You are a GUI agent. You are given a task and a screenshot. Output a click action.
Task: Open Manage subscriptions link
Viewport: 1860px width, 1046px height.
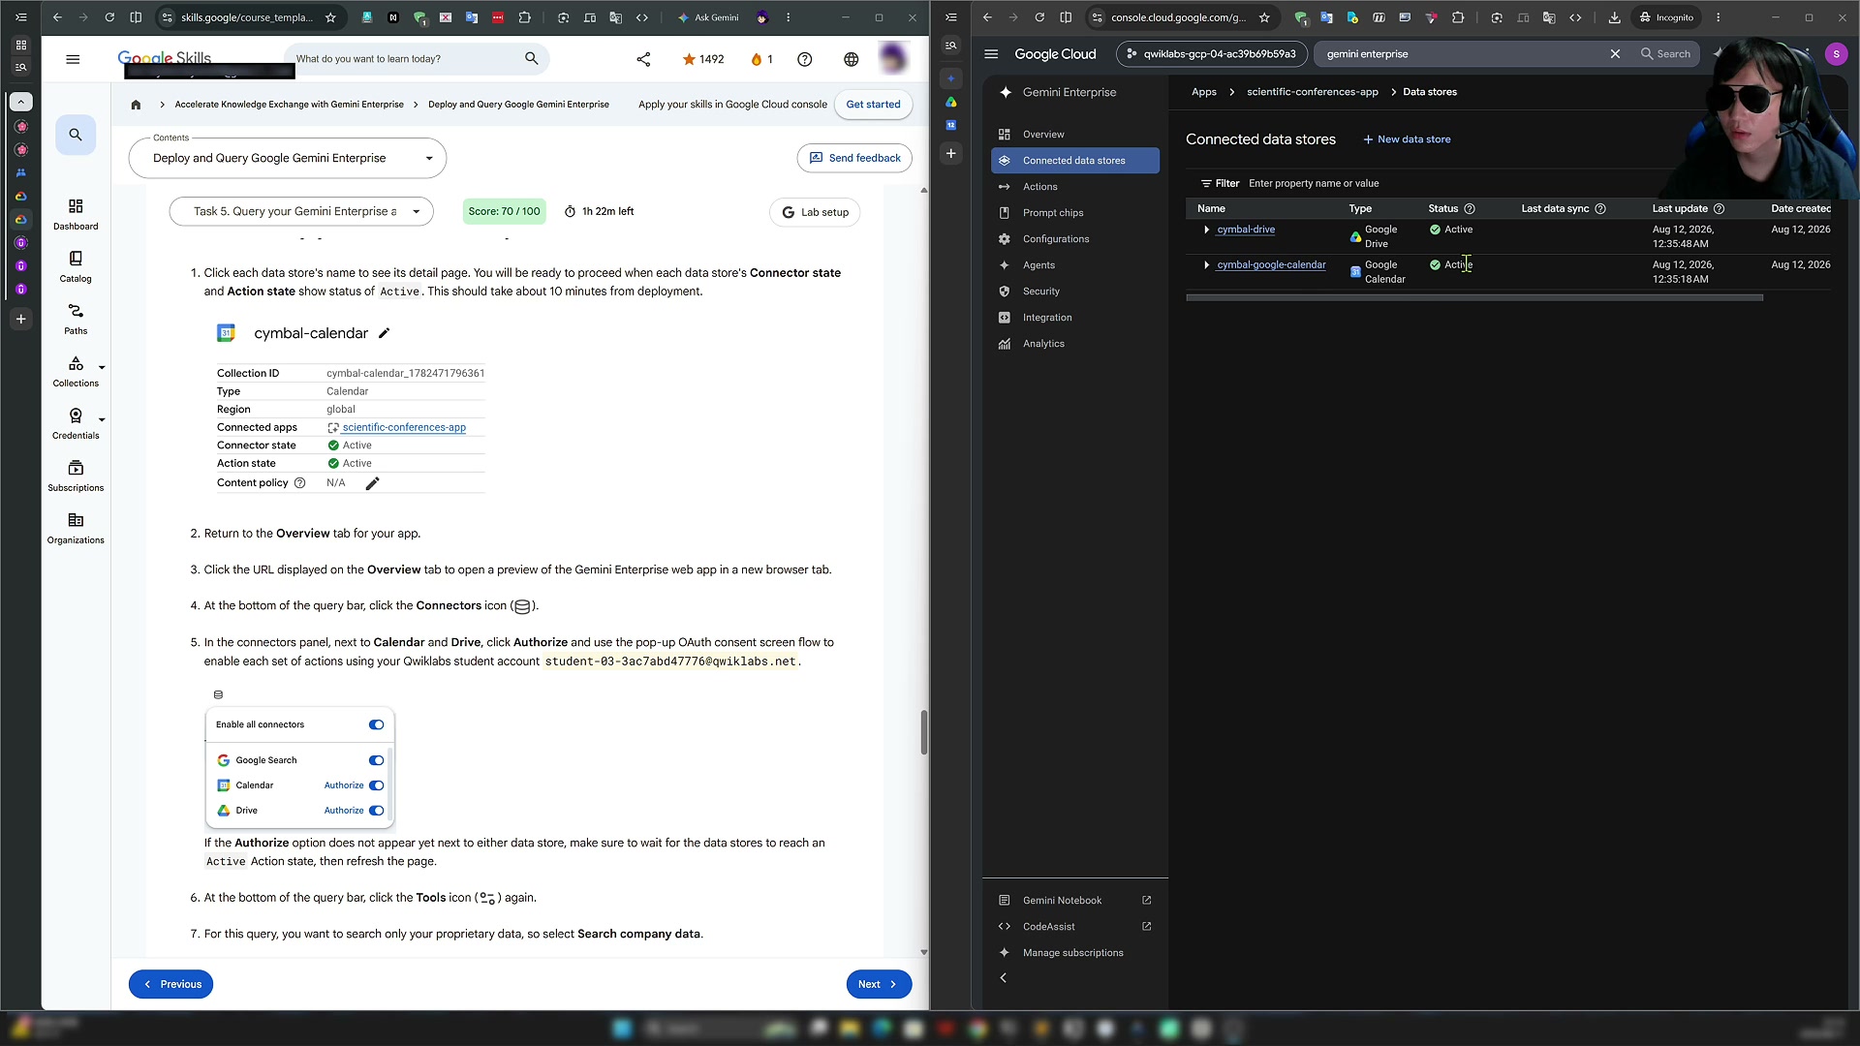[1075, 953]
